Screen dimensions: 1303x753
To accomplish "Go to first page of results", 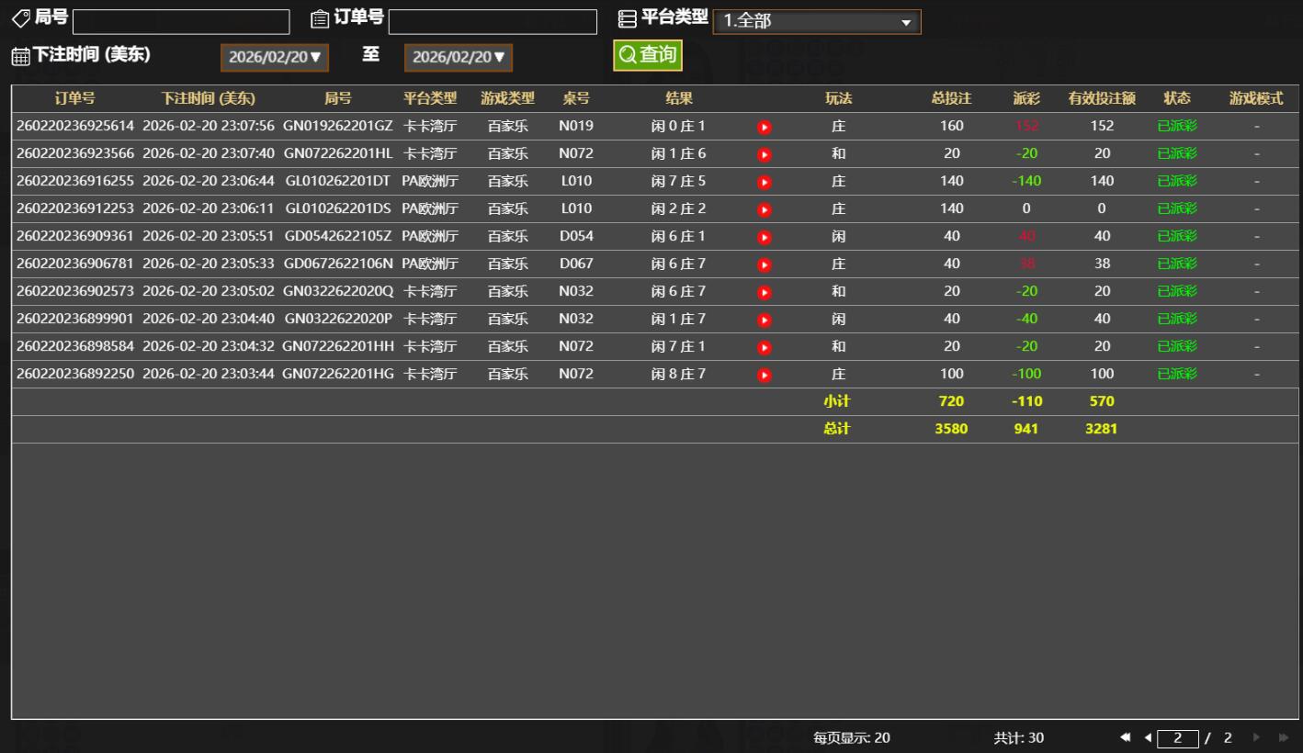I will tap(1126, 738).
